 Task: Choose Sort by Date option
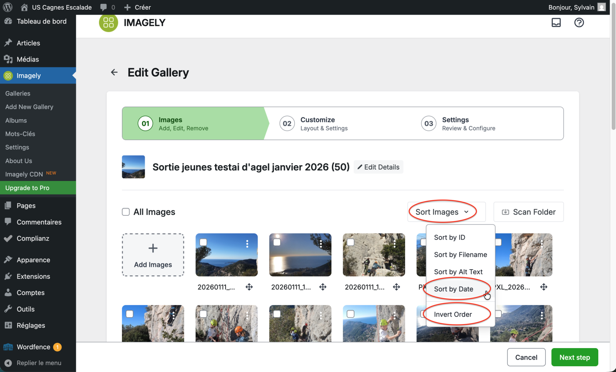coord(454,289)
